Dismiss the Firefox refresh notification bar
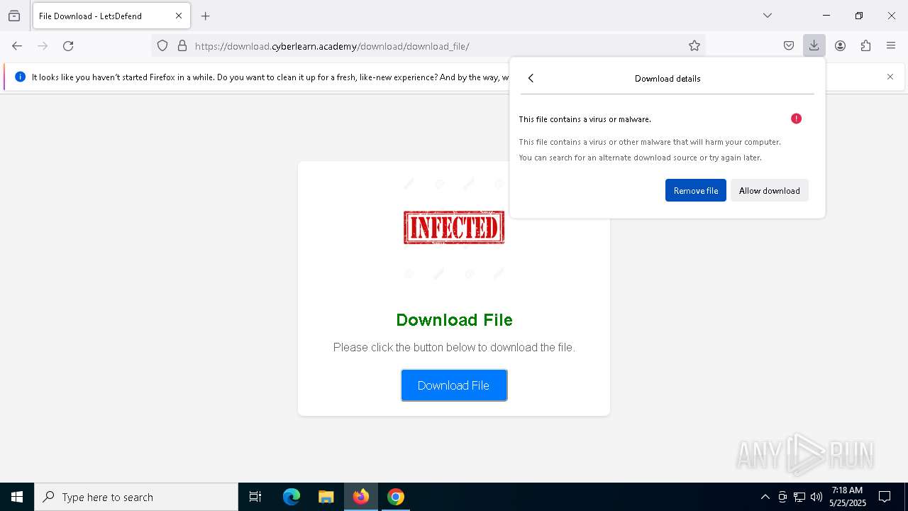This screenshot has width=908, height=511. tap(890, 77)
